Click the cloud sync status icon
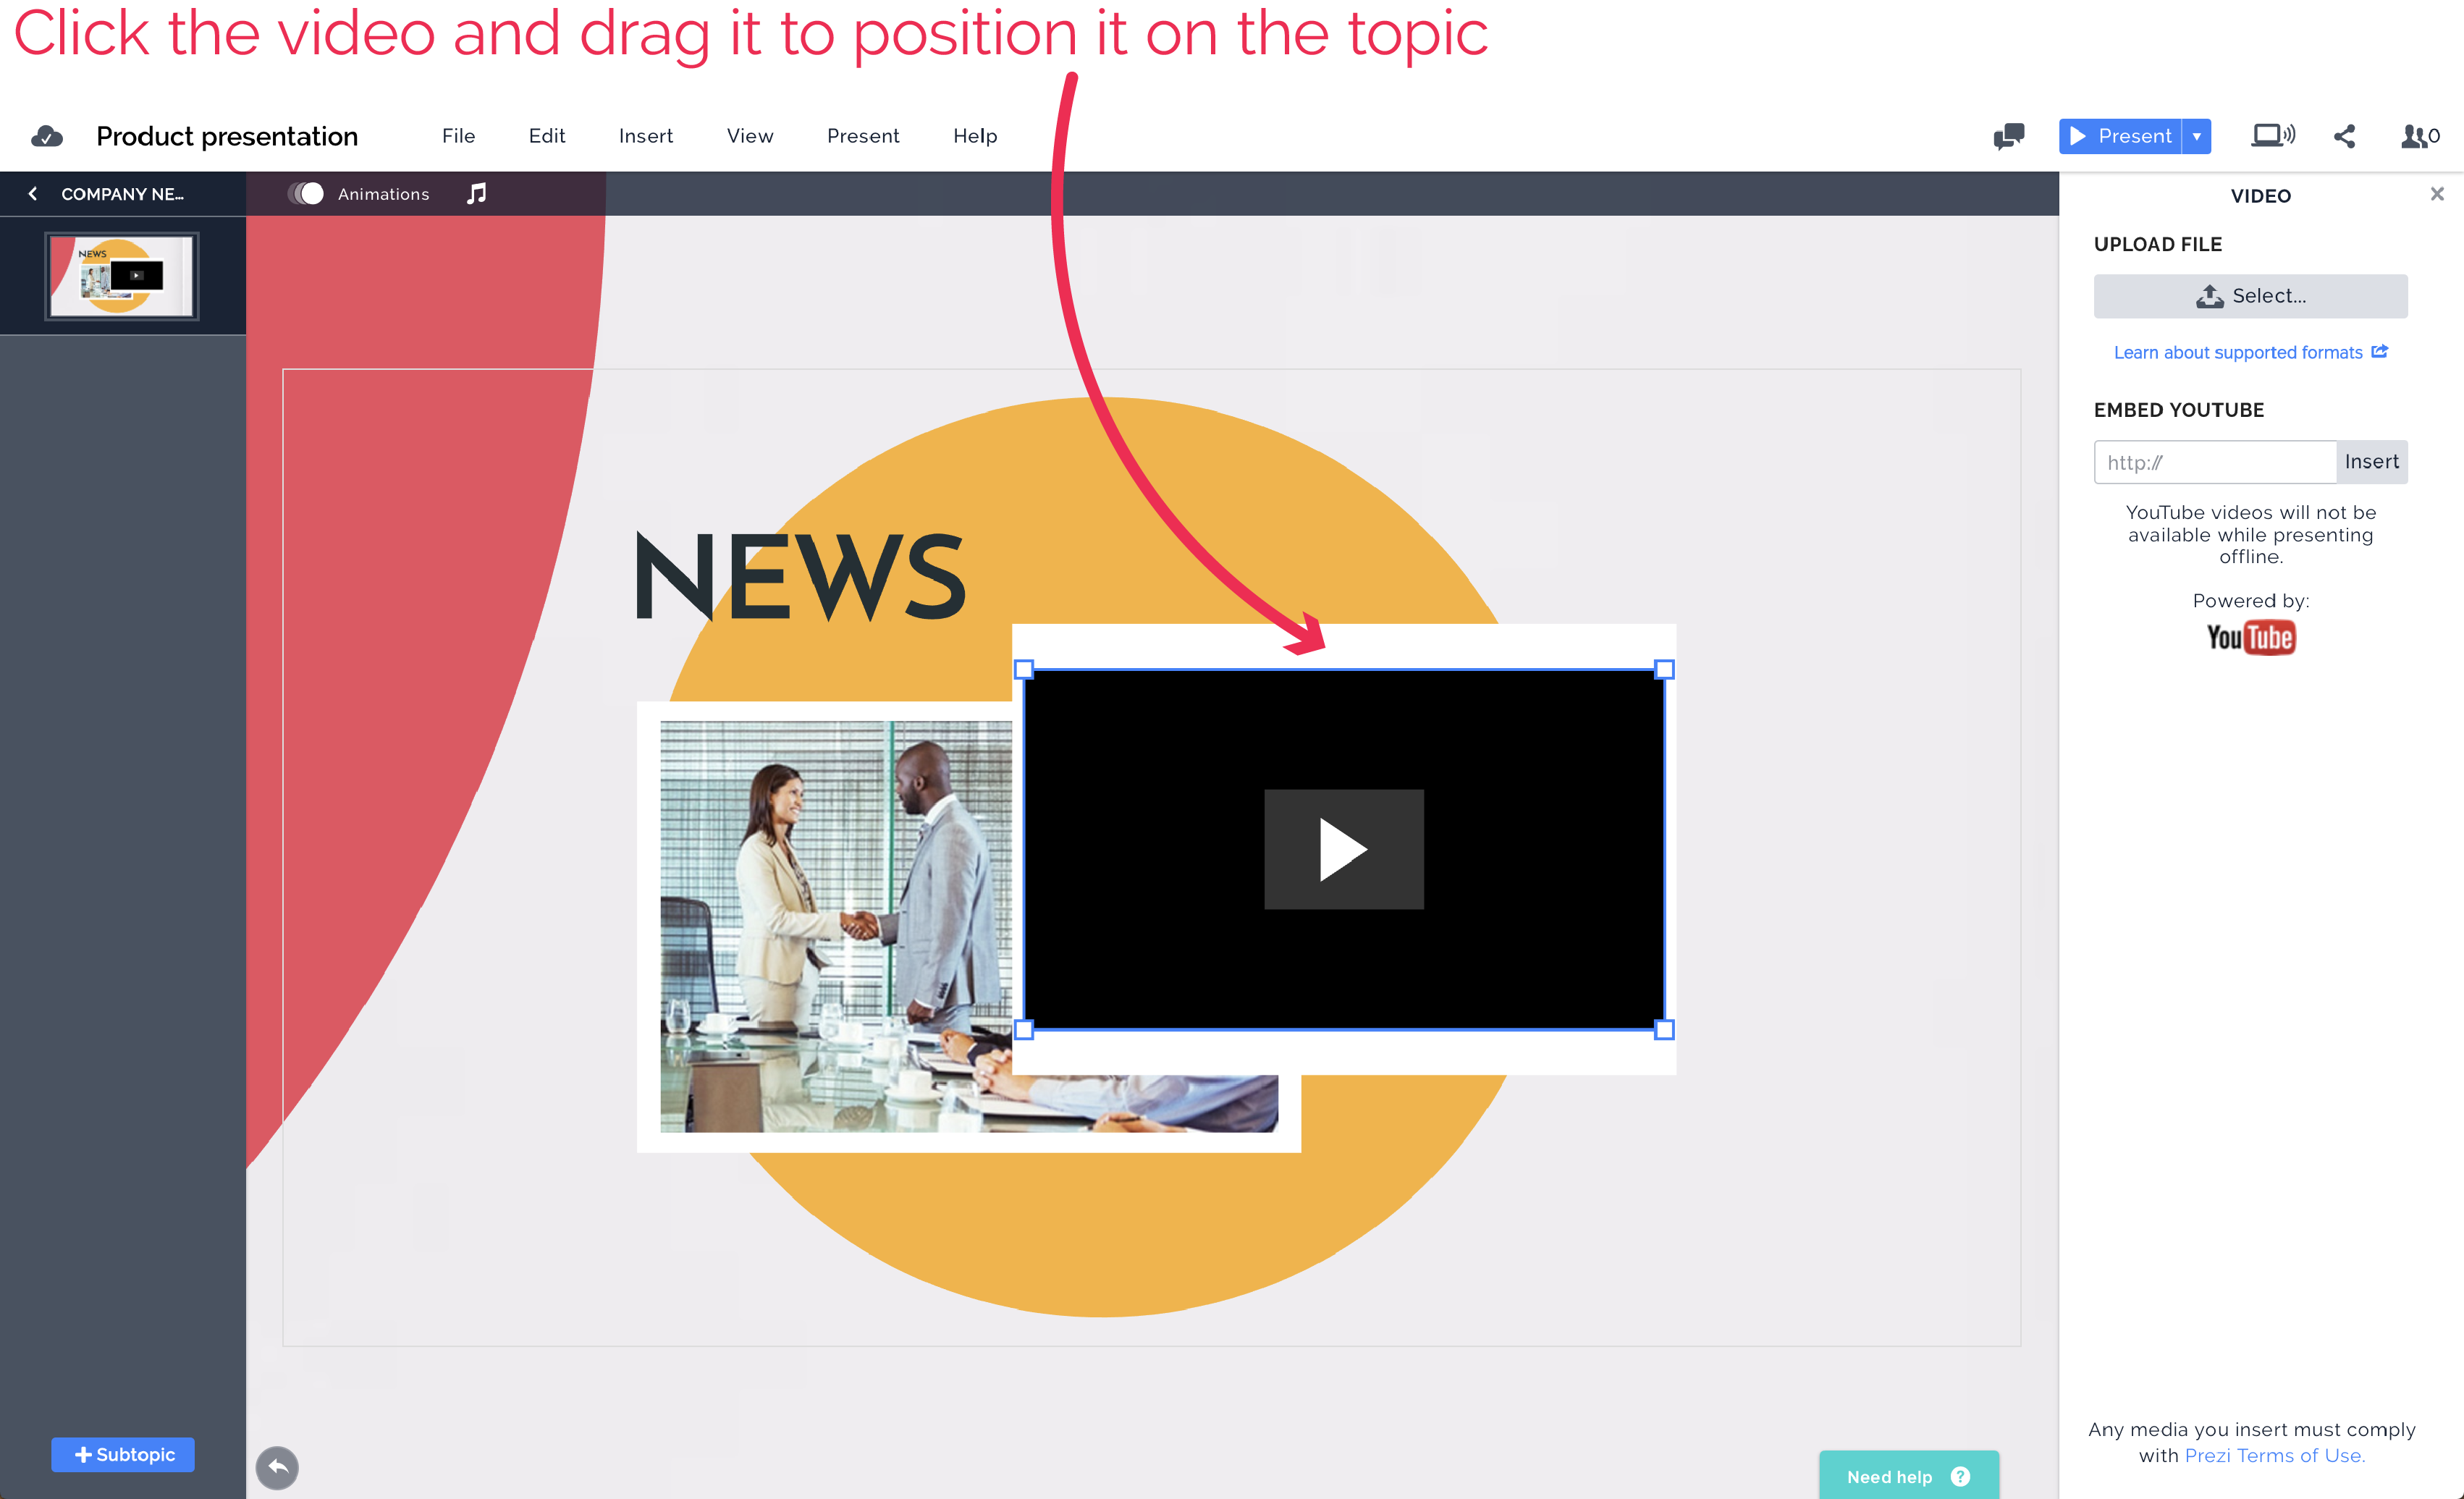2464x1499 pixels. [46, 136]
